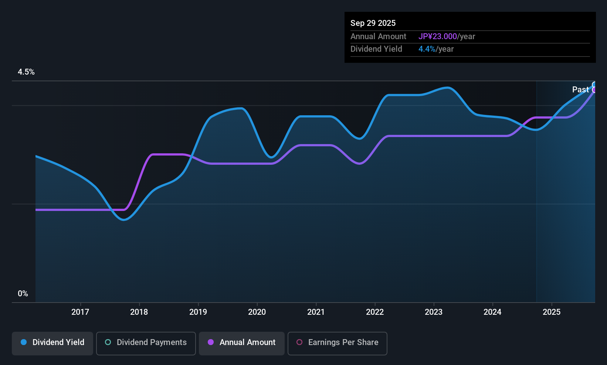Show the Earnings Per Share series

pos(337,342)
